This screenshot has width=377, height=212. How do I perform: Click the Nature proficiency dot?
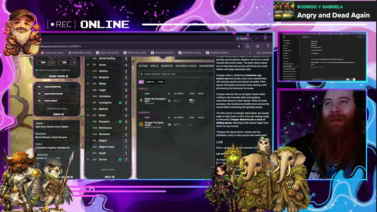pyautogui.click(x=88, y=115)
